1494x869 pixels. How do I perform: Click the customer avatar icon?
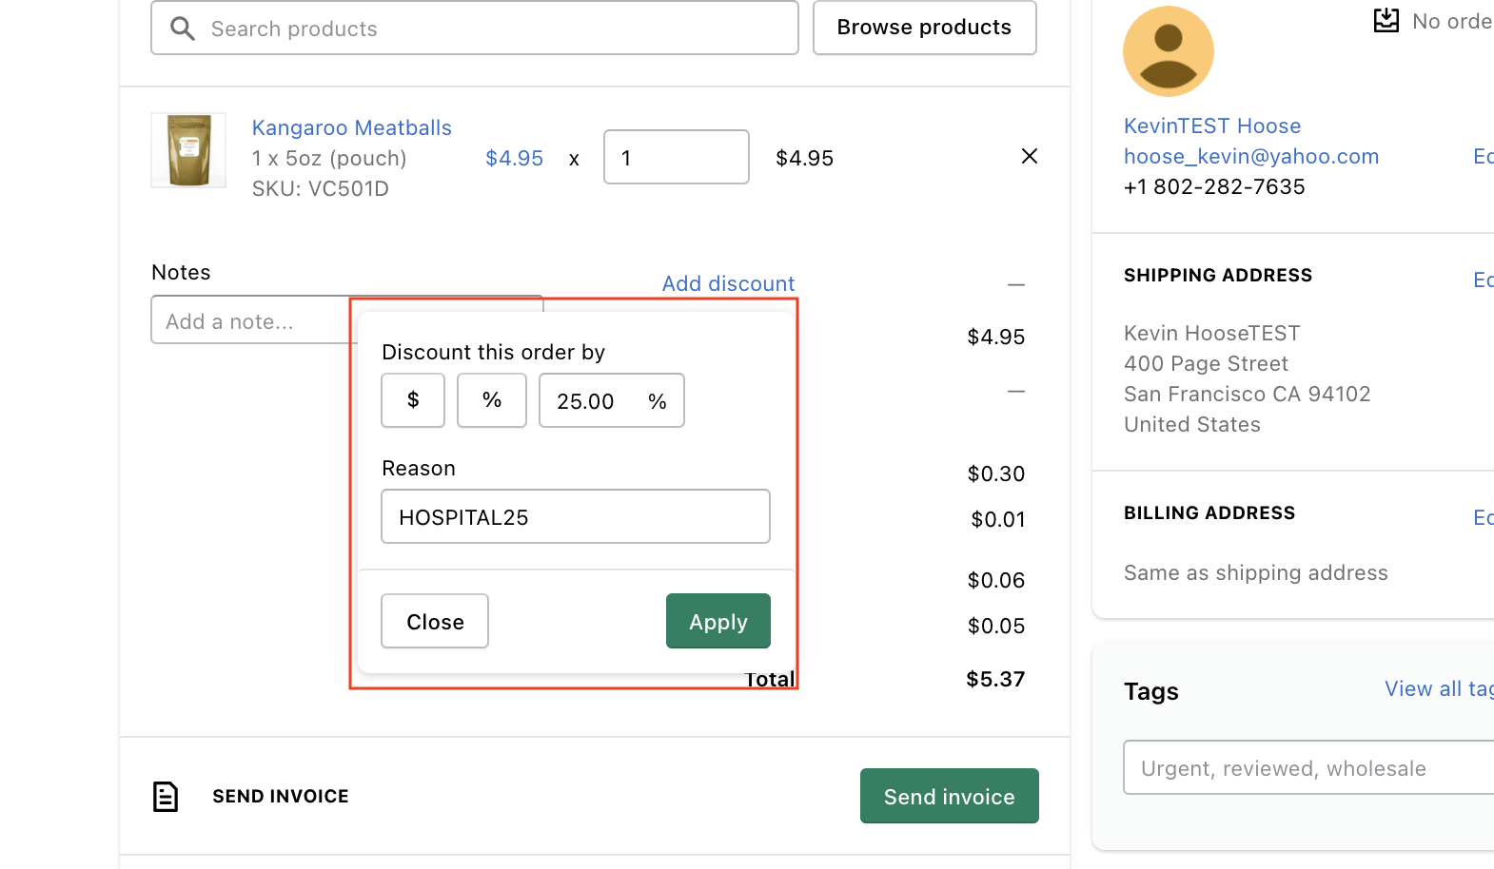pyautogui.click(x=1168, y=51)
